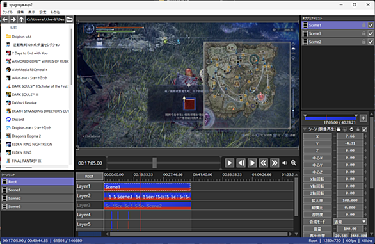
Task: Collapse the scene effect section triangle
Action: click(305, 129)
